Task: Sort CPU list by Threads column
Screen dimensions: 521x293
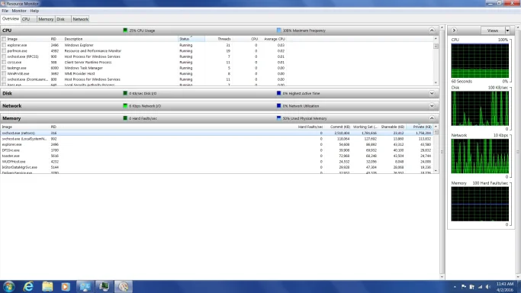Action: [x=218, y=39]
